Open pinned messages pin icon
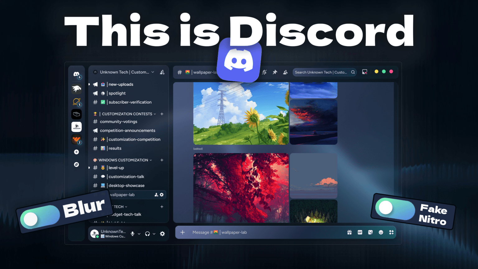Screen dimensions: 478x269 [275, 72]
